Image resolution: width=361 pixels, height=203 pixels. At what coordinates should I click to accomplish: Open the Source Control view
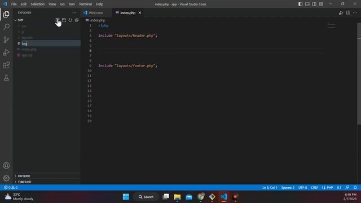click(6, 39)
